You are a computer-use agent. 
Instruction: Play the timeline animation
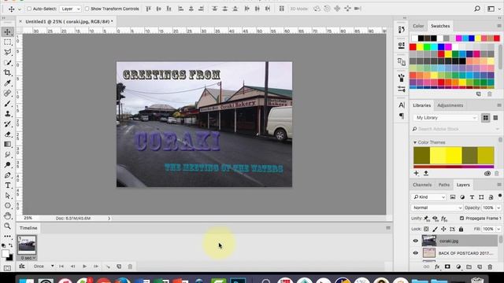(84, 266)
